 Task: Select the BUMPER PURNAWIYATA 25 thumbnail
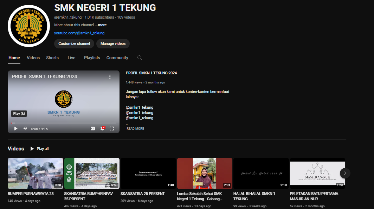(35, 173)
